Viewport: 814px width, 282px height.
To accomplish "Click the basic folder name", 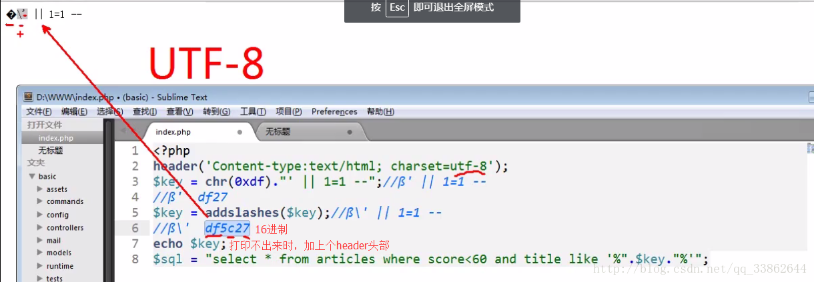I will (x=47, y=177).
